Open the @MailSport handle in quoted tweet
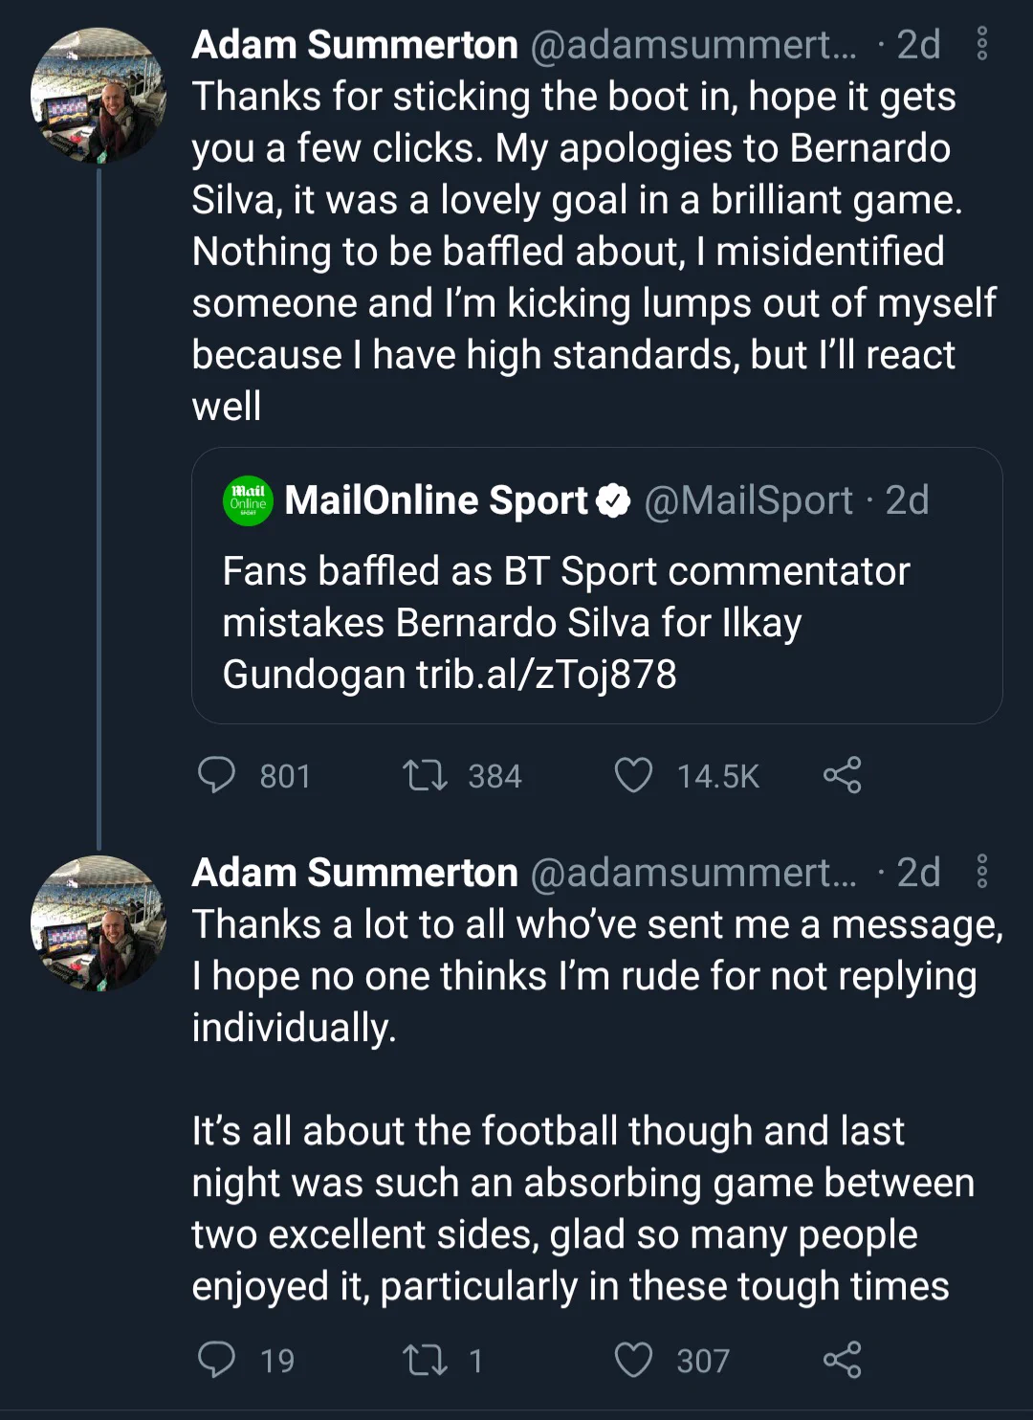 coord(748,500)
